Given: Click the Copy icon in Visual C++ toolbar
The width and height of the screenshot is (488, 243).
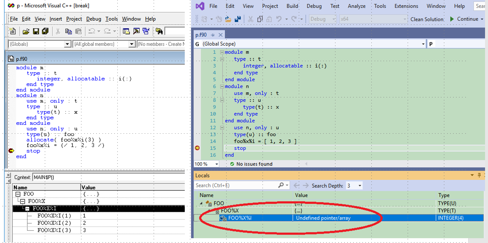Looking at the screenshot, I should (x=68, y=31).
